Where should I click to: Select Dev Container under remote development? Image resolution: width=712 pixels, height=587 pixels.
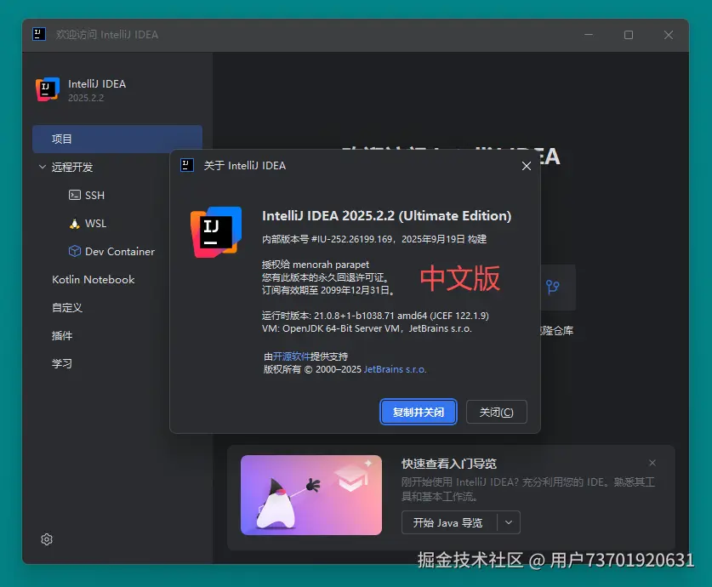(120, 252)
